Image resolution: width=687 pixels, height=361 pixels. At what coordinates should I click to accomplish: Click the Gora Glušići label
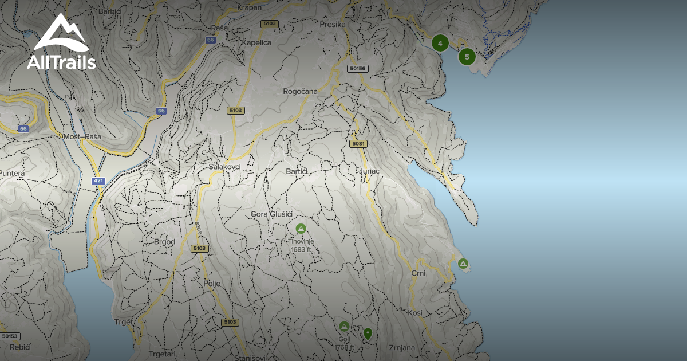272,214
